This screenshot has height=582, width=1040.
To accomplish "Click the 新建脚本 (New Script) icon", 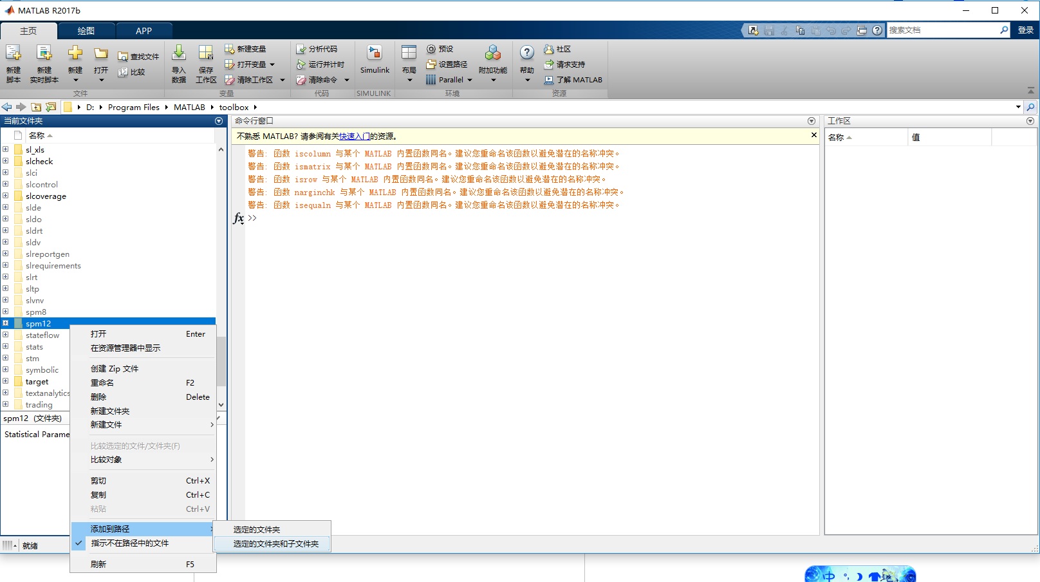I will pyautogui.click(x=14, y=53).
